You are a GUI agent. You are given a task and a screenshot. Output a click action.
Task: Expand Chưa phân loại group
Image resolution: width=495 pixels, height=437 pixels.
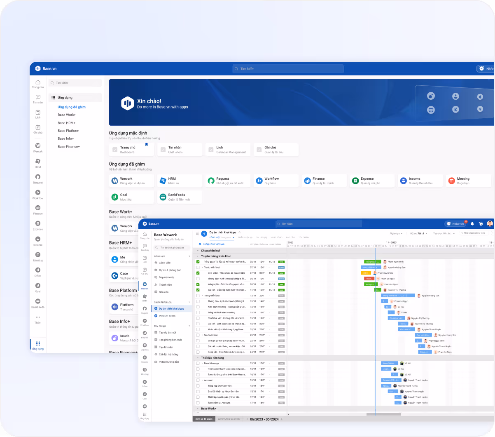coord(198,251)
